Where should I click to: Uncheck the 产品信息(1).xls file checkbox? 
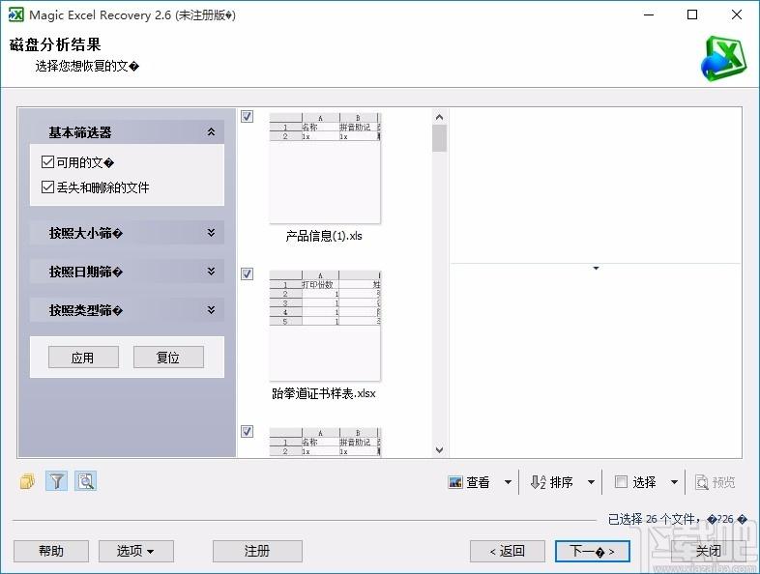click(247, 117)
